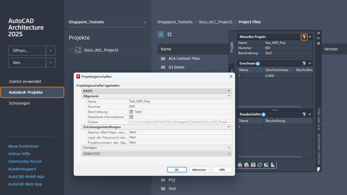The height and width of the screenshot is (195, 347).
Task: Open the Nein value for Projektnummern den Dat...
Action: click(x=180, y=142)
